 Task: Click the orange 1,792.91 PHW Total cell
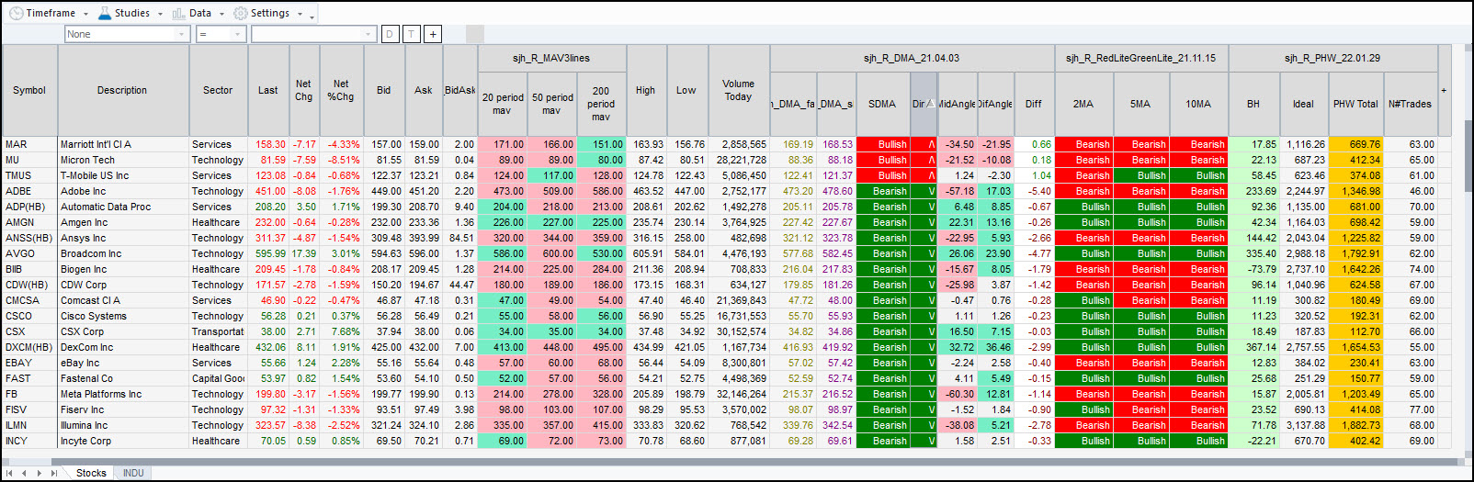pyautogui.click(x=1355, y=253)
